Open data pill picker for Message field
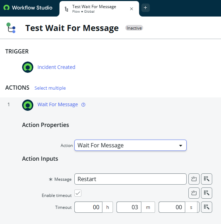This screenshot has width=221, height=224. (207, 179)
